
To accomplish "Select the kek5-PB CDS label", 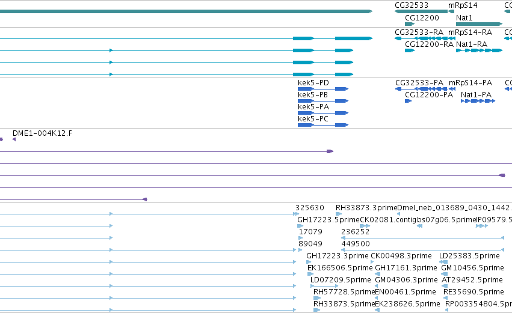I will (313, 95).
